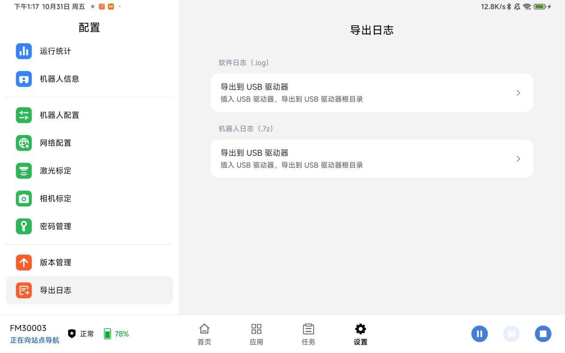This screenshot has width=565, height=353.
Task: Click the 导出日志 sidebar icon
Action: coord(24,290)
